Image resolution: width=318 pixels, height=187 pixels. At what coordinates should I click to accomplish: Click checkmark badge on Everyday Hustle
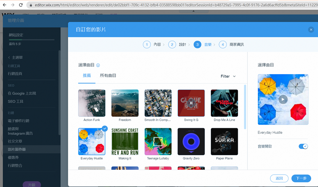click(x=105, y=128)
